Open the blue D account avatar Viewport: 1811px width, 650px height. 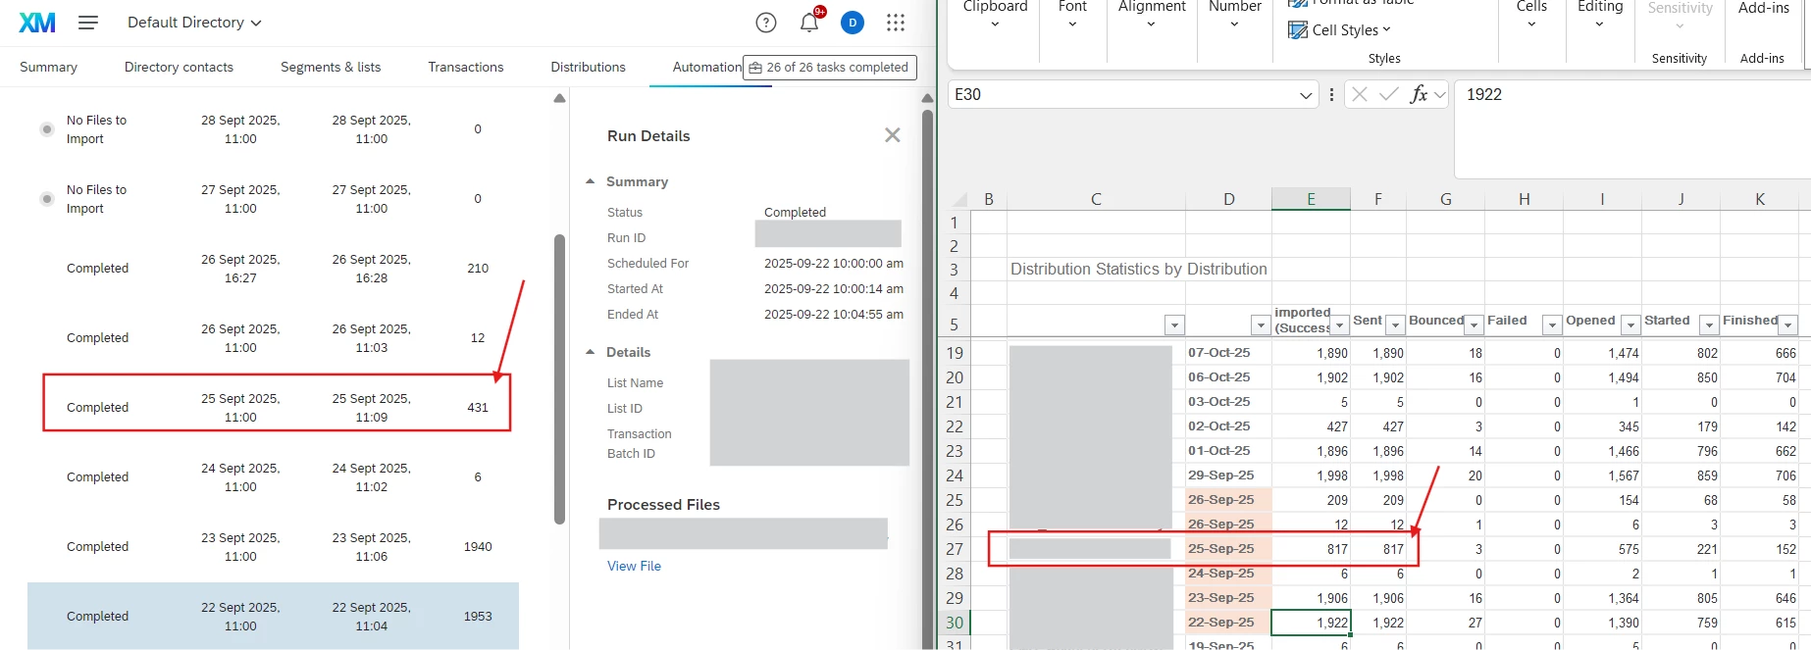[853, 23]
